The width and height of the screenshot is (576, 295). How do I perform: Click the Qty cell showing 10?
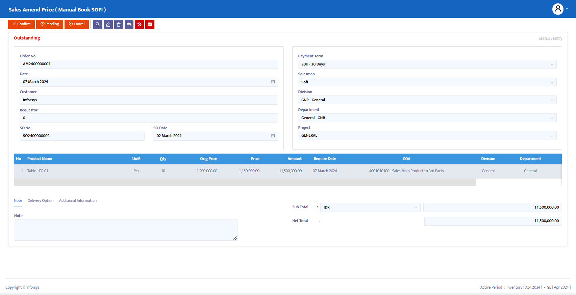coord(163,171)
